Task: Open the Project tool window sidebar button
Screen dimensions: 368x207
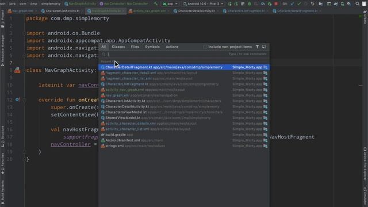Action: [x=2, y=20]
